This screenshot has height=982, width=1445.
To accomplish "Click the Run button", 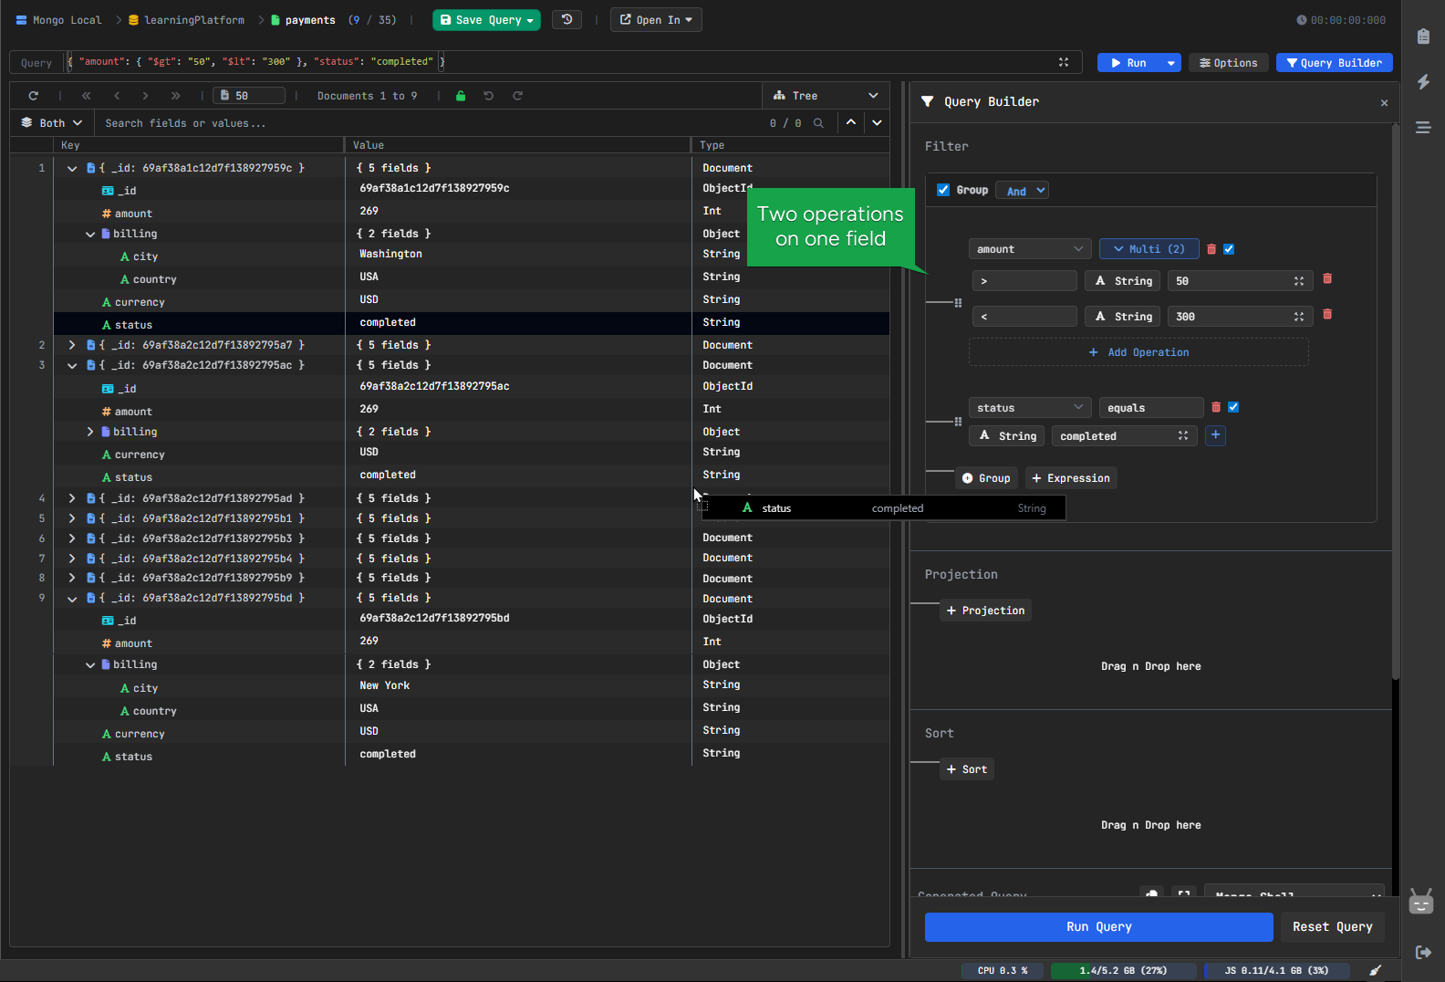I will click(1128, 63).
